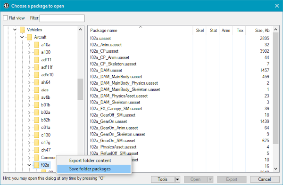Collapse the f02a folder node
This screenshot has height=185, width=283.
click(29, 165)
